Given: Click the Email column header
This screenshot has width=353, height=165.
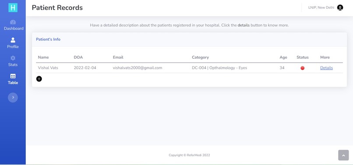Looking at the screenshot, I should [x=118, y=57].
